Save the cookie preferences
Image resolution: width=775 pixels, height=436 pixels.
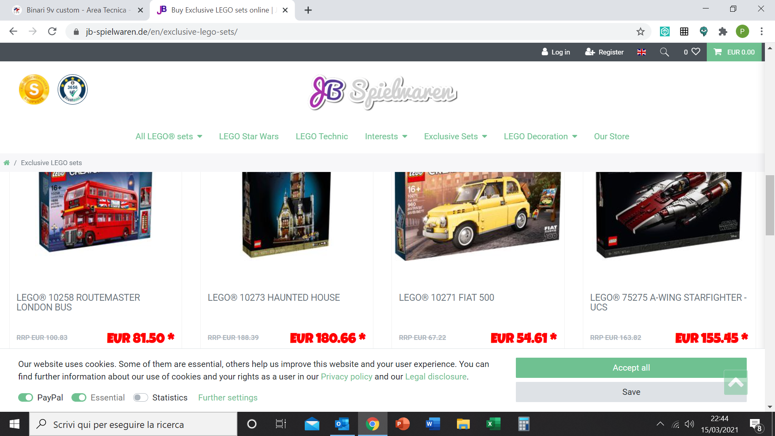pyautogui.click(x=631, y=392)
